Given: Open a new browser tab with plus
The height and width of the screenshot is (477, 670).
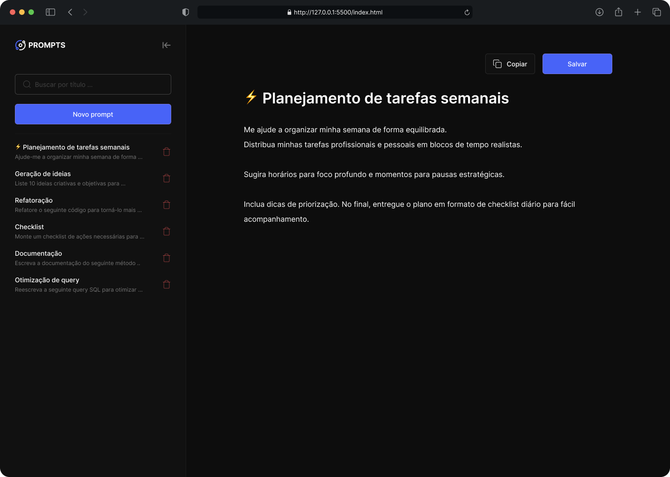Looking at the screenshot, I should click(x=637, y=12).
